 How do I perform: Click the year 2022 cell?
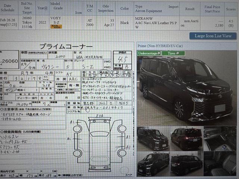(42, 22)
